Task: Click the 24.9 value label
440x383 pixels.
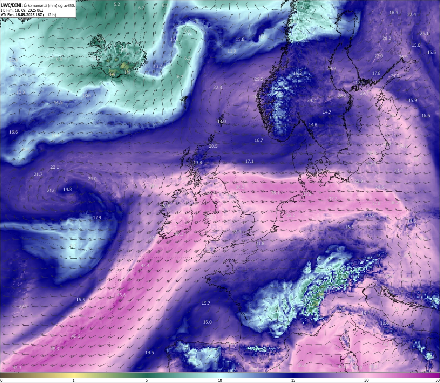Action: (331, 69)
